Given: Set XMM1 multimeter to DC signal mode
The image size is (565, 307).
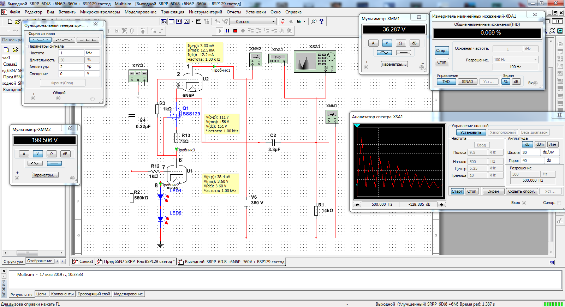Looking at the screenshot, I should tap(404, 53).
